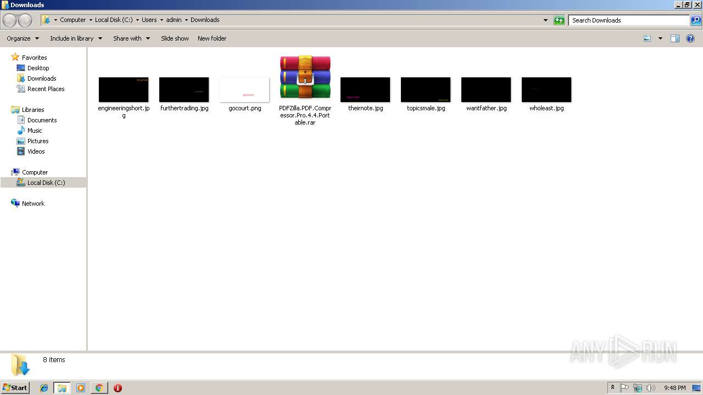This screenshot has height=395, width=703.
Task: Open the Help question mark icon
Action: coord(690,38)
